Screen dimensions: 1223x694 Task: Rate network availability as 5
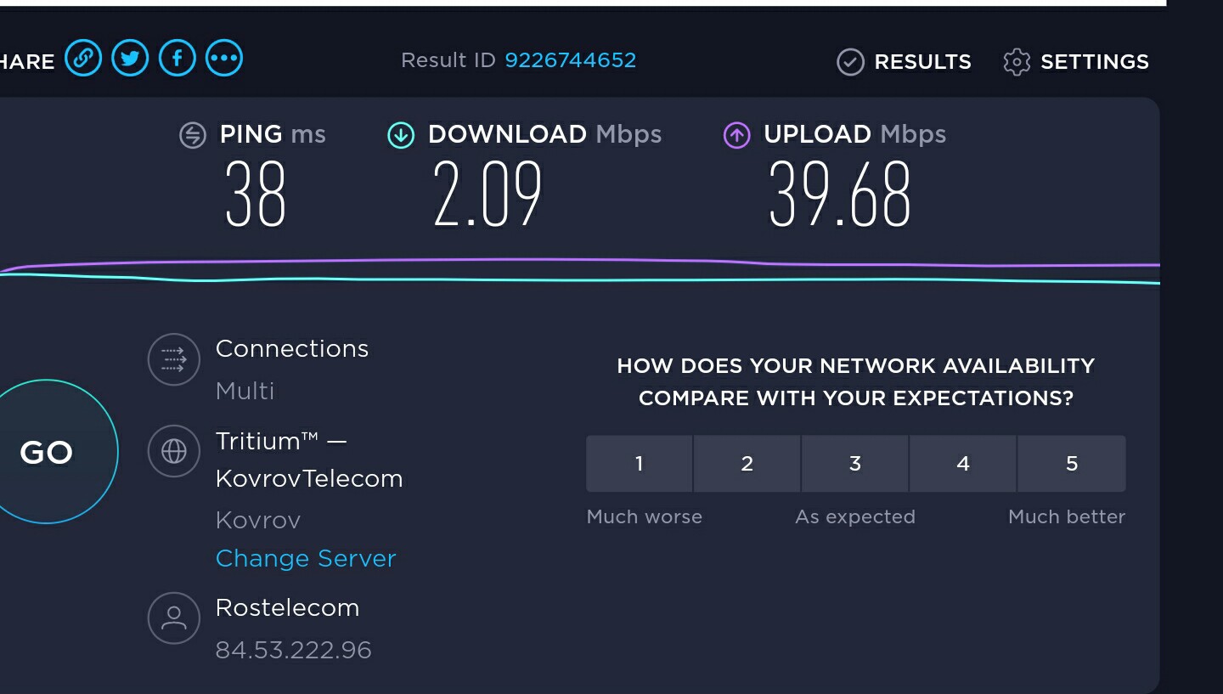coord(1072,464)
